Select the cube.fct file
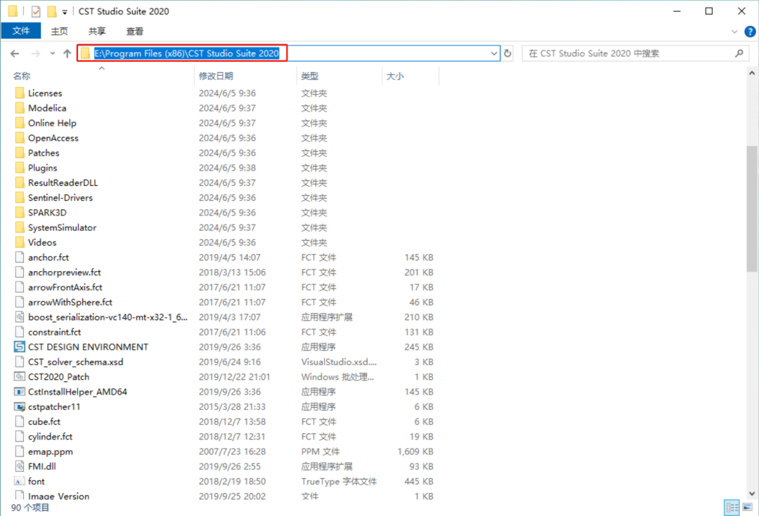Viewport: 759px width, 516px height. click(x=44, y=422)
